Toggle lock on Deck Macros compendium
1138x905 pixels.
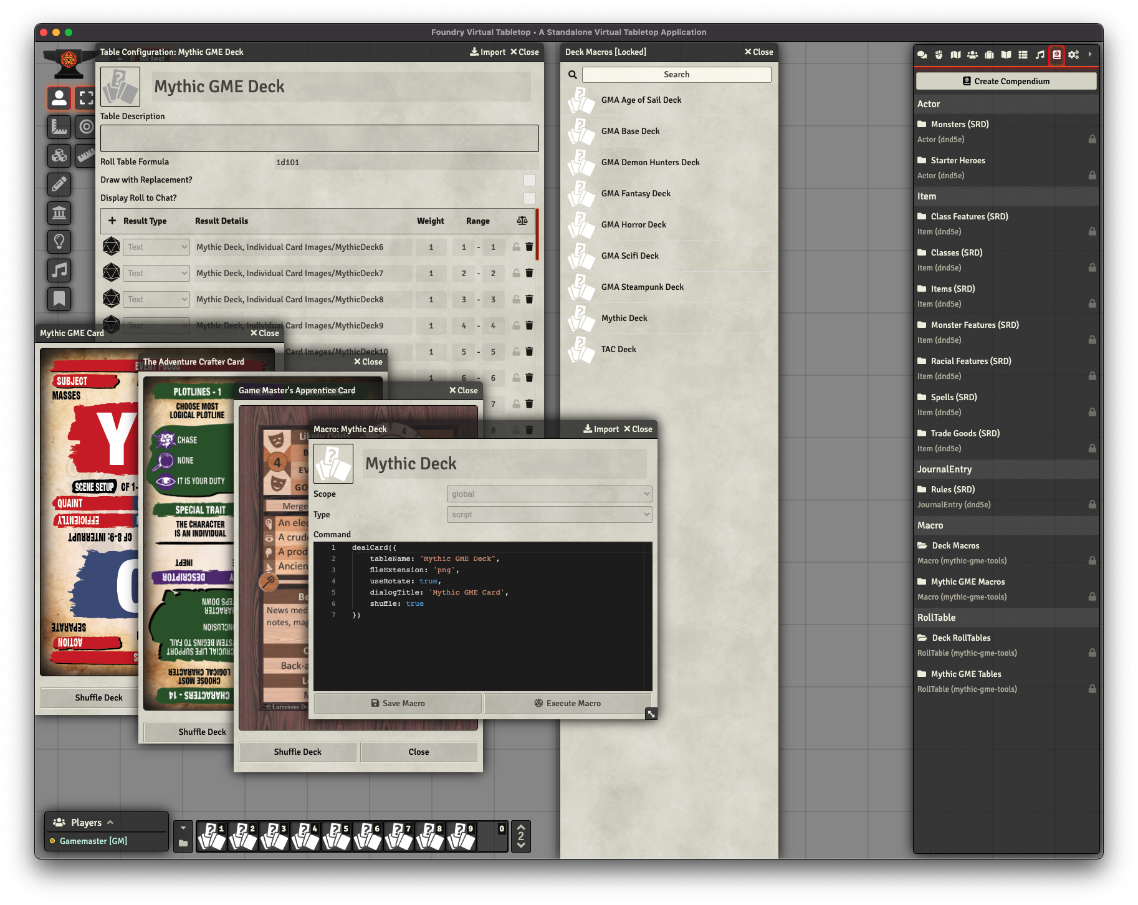point(1093,560)
